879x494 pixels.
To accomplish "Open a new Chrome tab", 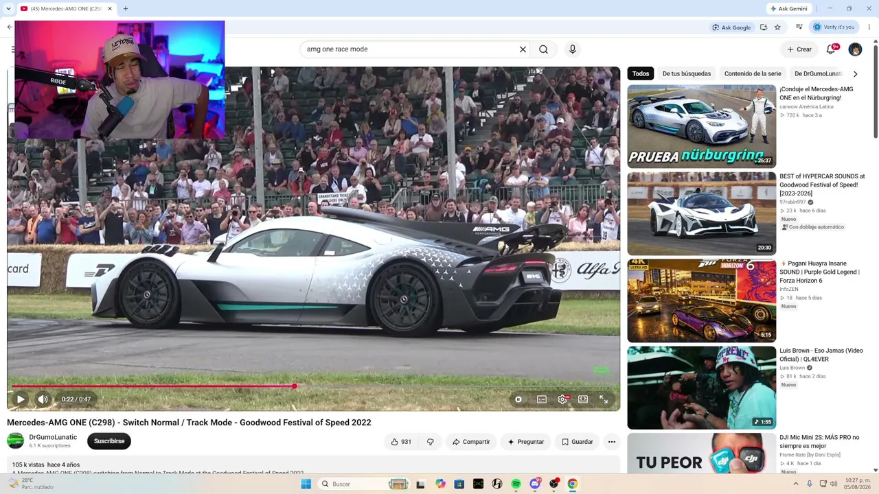I will pyautogui.click(x=125, y=9).
